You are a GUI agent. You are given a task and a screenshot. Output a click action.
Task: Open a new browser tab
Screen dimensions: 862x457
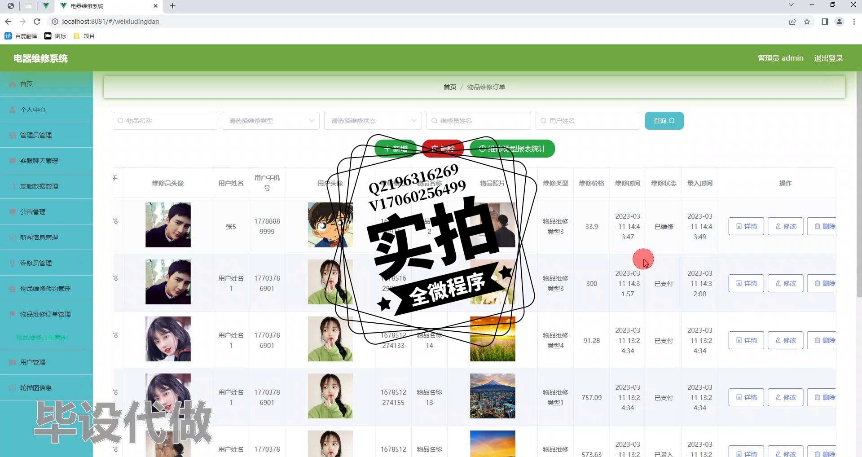(172, 6)
